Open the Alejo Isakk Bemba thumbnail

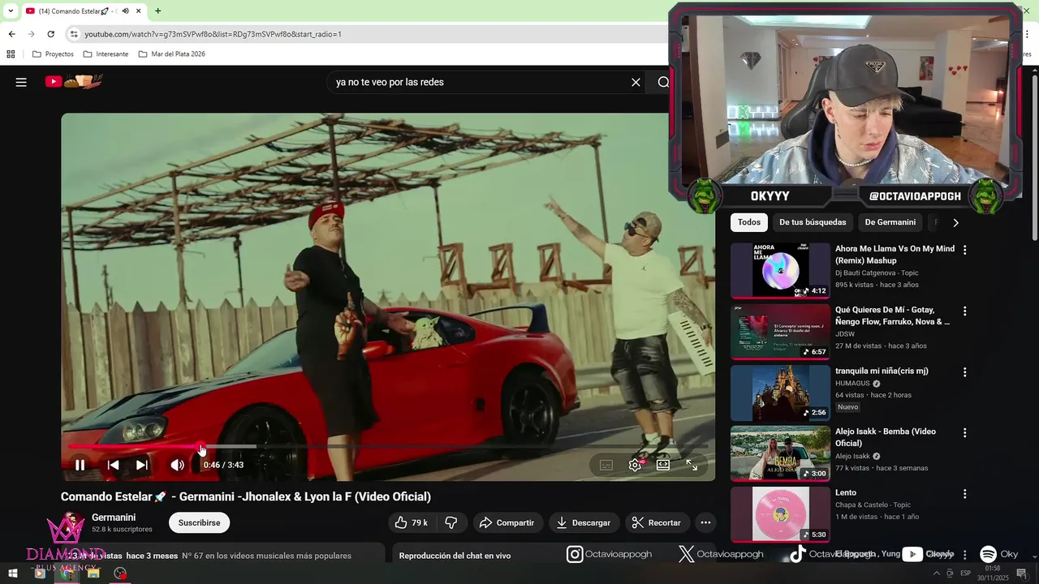point(780,453)
